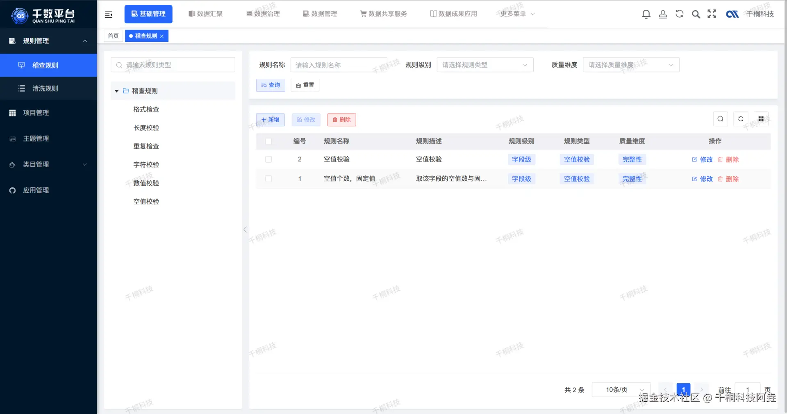Tick the select-all checkbox in table header
This screenshot has width=787, height=414.
[x=268, y=141]
